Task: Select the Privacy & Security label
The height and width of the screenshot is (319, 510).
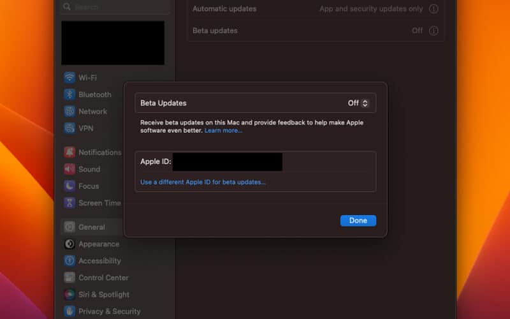Action: (x=109, y=312)
